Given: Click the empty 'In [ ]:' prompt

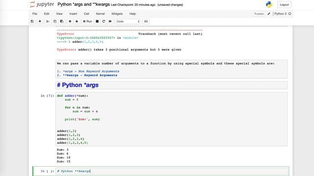Looking at the screenshot, I should point(47,171).
